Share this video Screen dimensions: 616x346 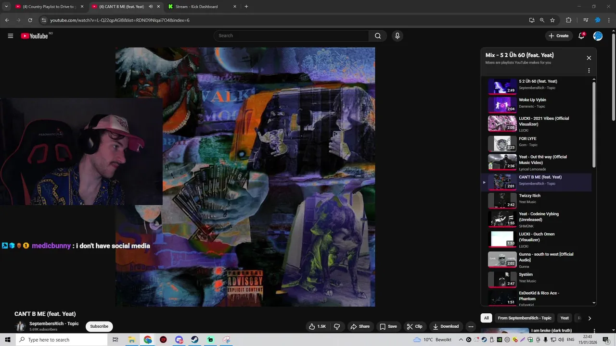point(360,326)
